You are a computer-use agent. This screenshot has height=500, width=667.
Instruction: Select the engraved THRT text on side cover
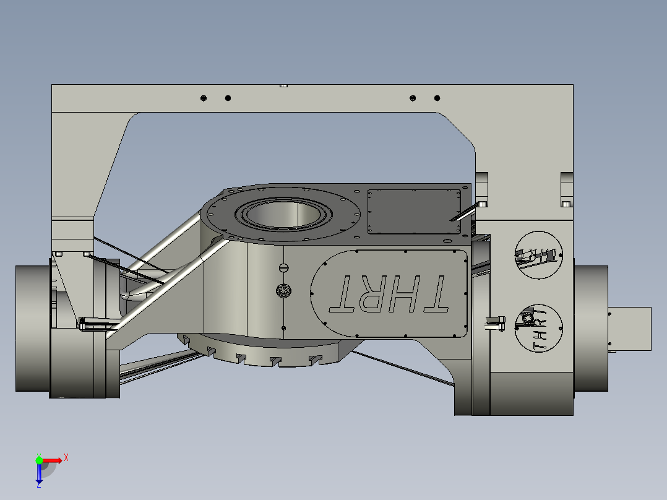(x=389, y=293)
